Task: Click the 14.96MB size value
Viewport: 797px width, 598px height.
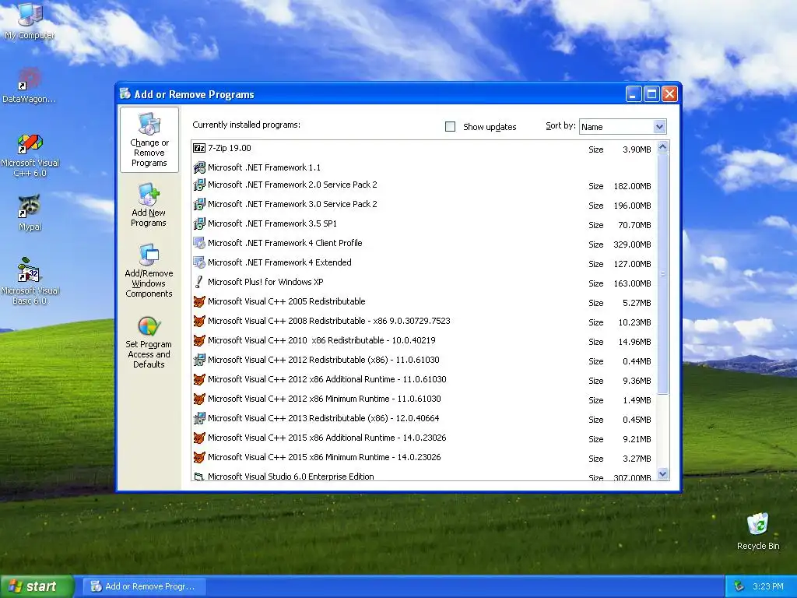Action: pos(634,342)
